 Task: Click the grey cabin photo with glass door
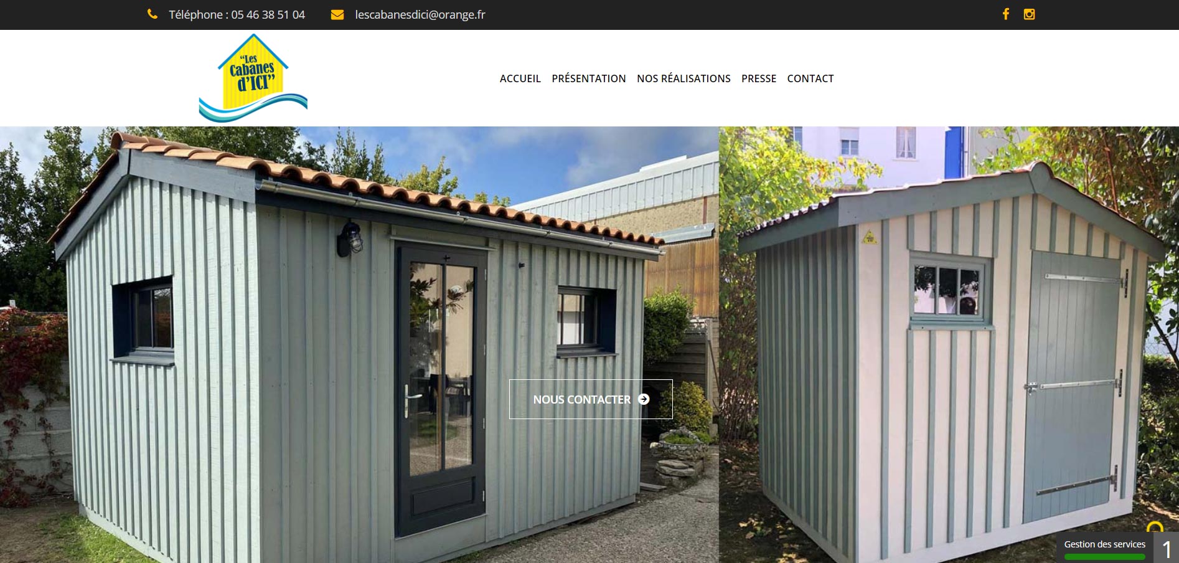tap(359, 344)
